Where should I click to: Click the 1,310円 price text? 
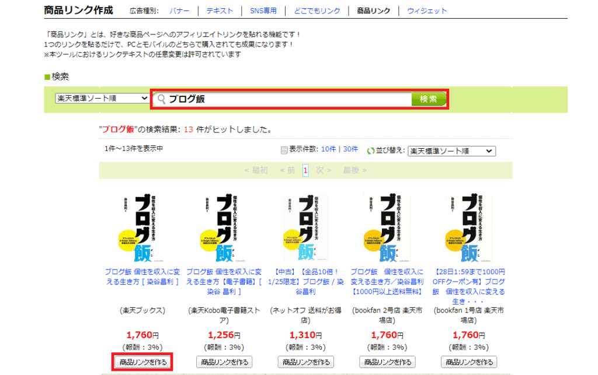click(x=305, y=335)
